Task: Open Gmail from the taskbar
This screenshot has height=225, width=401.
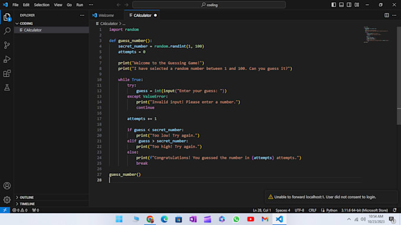Action: pyautogui.click(x=265, y=219)
